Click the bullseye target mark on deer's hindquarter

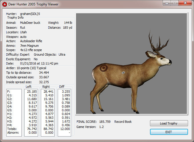click(103, 69)
